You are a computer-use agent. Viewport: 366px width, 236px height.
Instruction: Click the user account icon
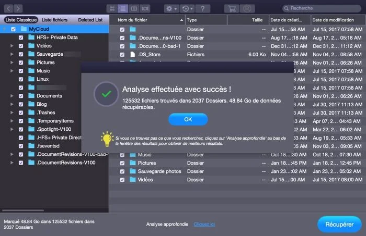(247, 9)
